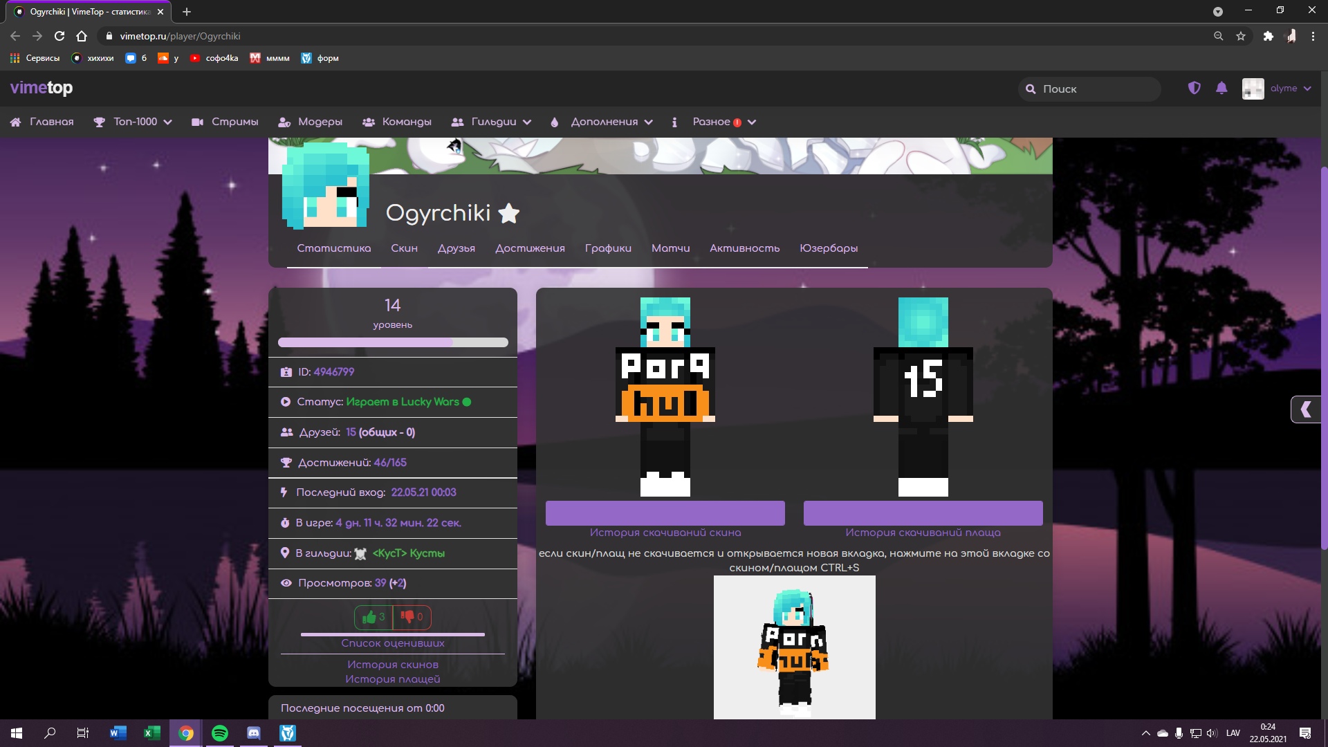Open the мммм Gmail bookmark

270,58
